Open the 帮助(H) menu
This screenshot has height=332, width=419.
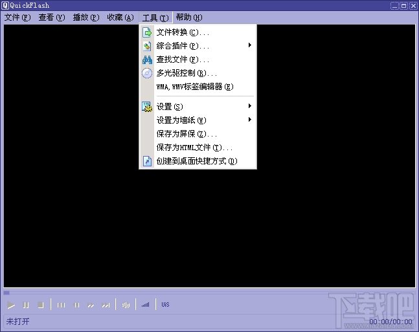point(189,17)
